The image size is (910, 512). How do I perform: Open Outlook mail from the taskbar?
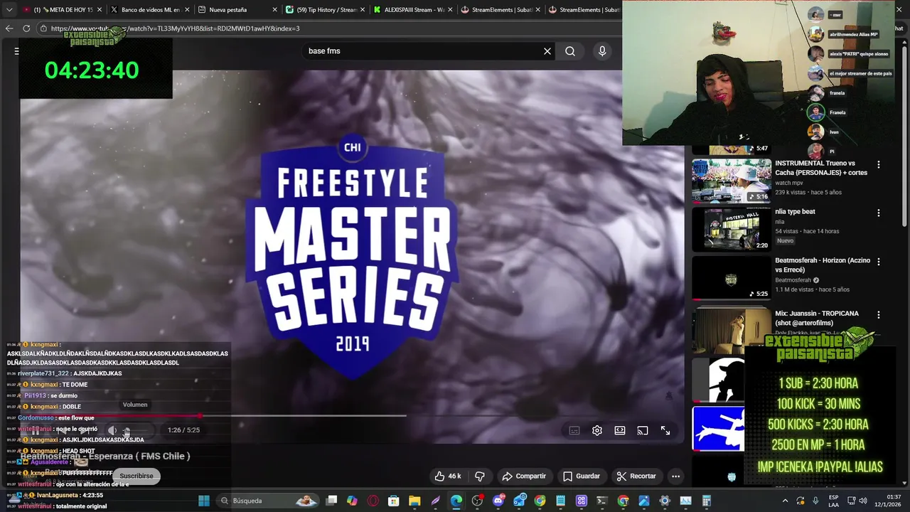tap(519, 501)
